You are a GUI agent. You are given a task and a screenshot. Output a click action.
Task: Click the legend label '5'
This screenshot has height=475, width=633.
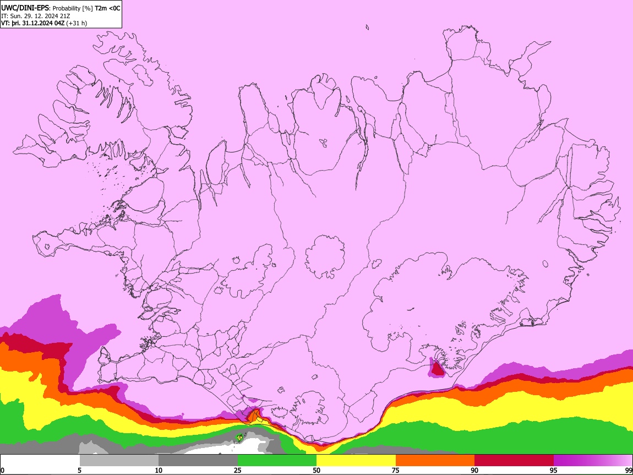tap(79, 470)
